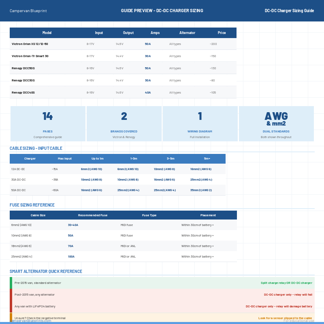Viewport: 324px width, 324px height.
Task: Click the Wiring Diagram stat card
Action: point(200,124)
